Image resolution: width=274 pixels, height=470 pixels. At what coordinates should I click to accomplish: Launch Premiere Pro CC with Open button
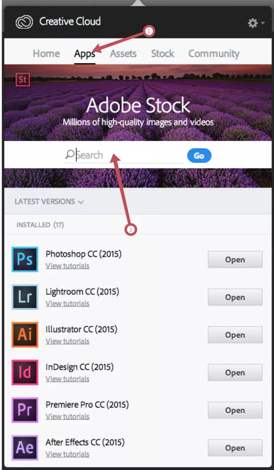tap(235, 410)
